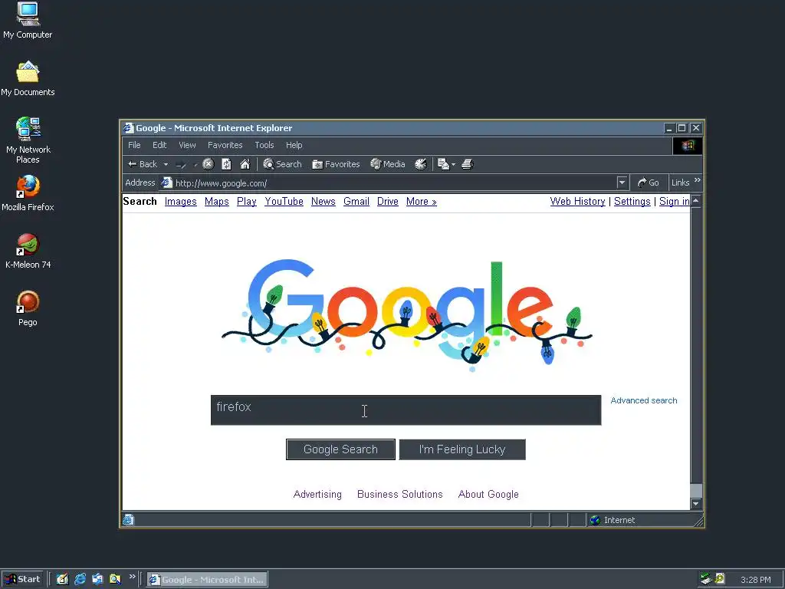Open the Settings link
The image size is (785, 589).
pos(632,202)
